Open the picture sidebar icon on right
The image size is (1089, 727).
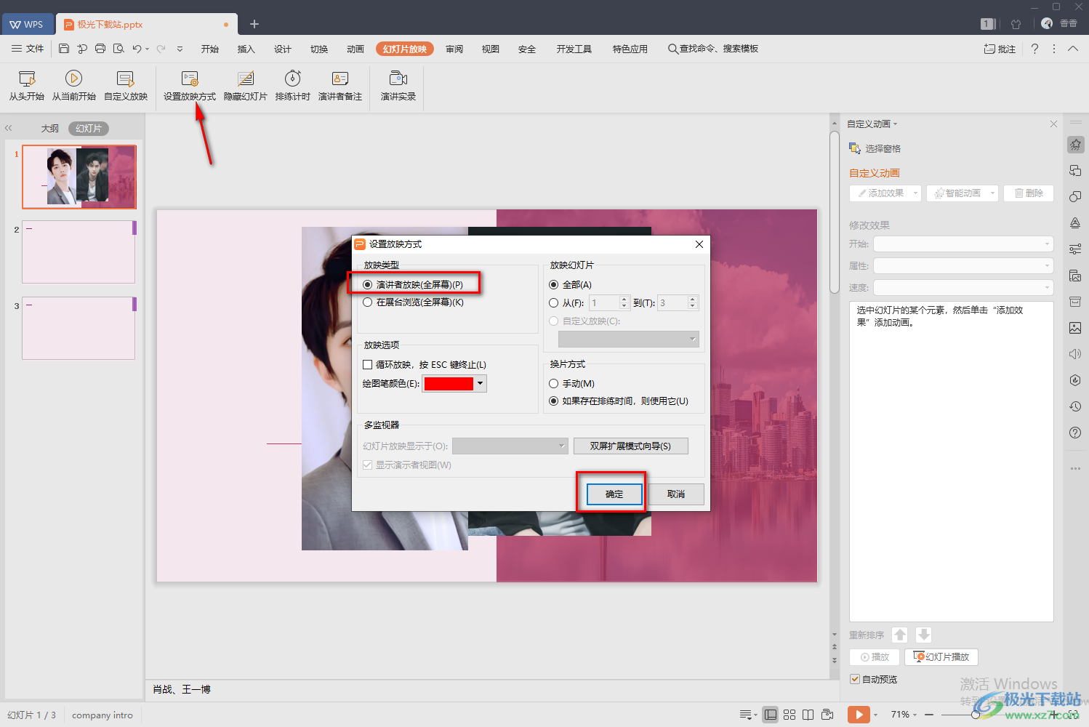pyautogui.click(x=1075, y=328)
